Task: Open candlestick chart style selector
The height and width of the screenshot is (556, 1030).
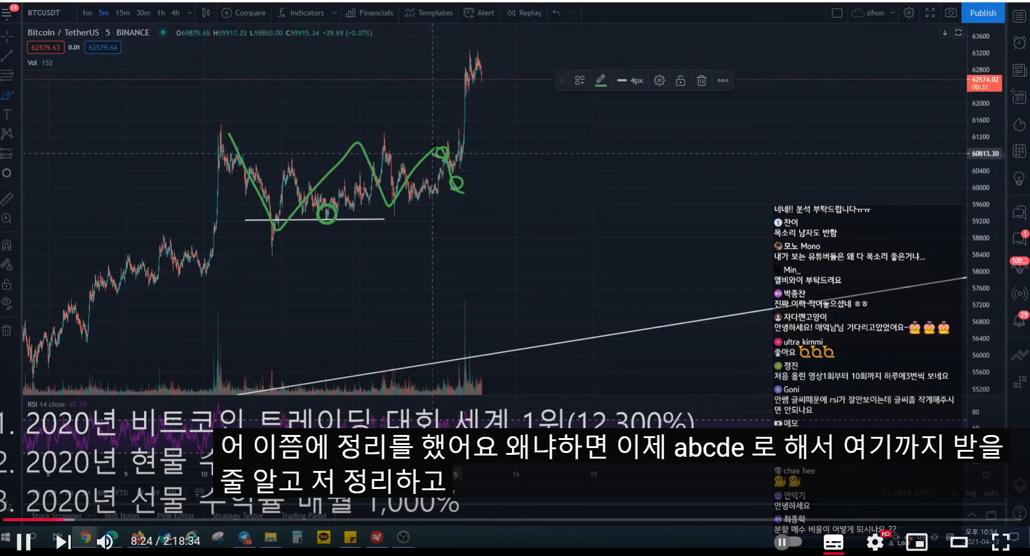Action: click(206, 12)
